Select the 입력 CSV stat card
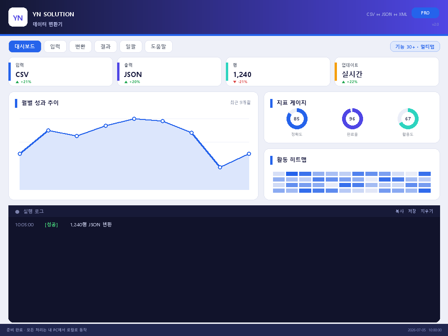Screen dimensions: 448x336 [61, 72]
